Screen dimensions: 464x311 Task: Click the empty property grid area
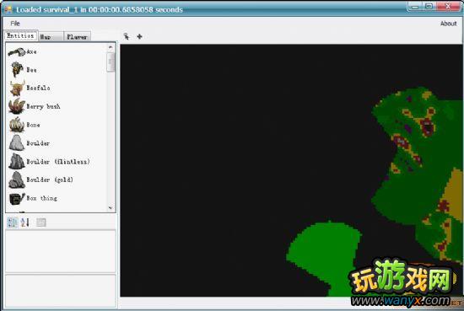tap(61, 251)
